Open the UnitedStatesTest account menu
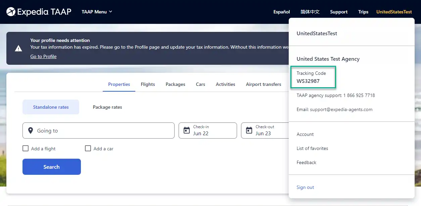 394,12
